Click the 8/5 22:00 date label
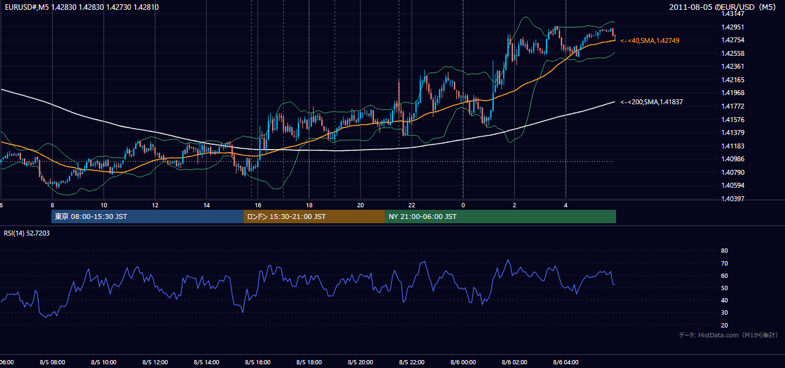Screen dimensions: 785x368 coord(412,362)
